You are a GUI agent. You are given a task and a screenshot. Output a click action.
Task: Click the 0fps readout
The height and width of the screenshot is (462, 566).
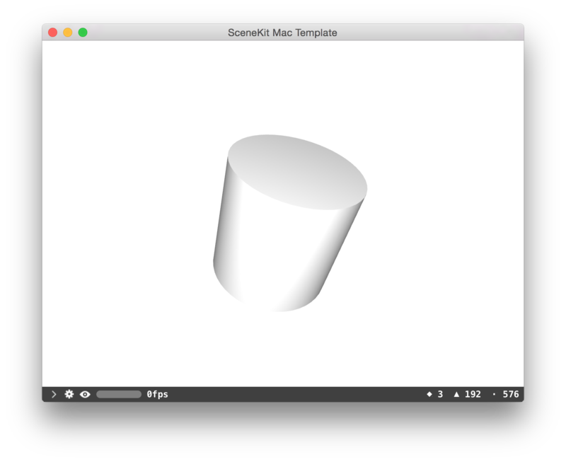coord(157,394)
